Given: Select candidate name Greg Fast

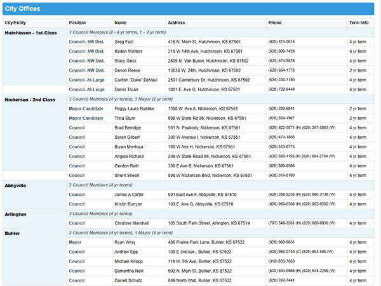Looking at the screenshot, I should click(x=124, y=42).
